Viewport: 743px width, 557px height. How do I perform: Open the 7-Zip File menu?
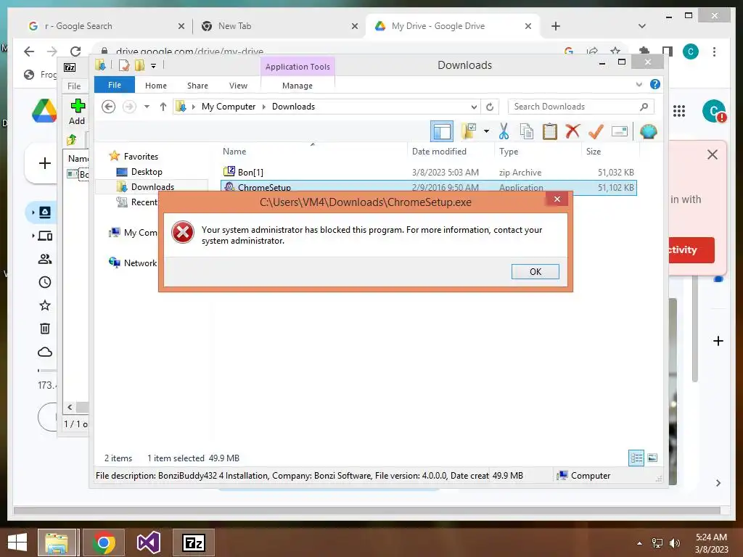click(x=74, y=86)
